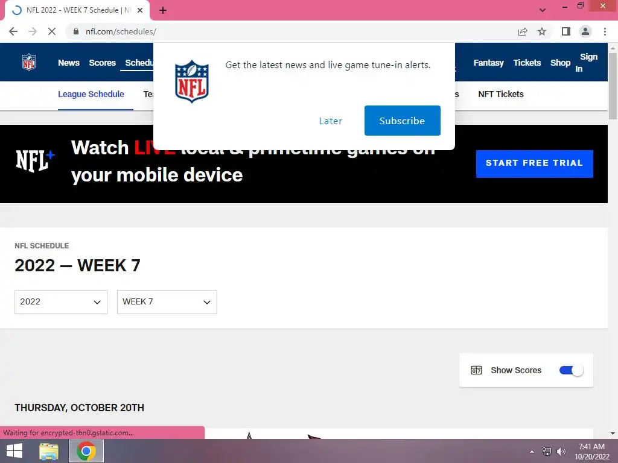
Task: Click the taskbar clock showing 7:41 AM
Action: [591, 452]
